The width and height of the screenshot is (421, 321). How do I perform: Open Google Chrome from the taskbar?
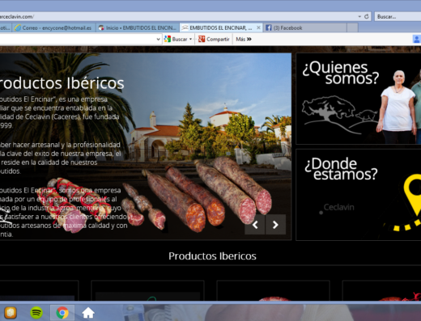click(62, 313)
